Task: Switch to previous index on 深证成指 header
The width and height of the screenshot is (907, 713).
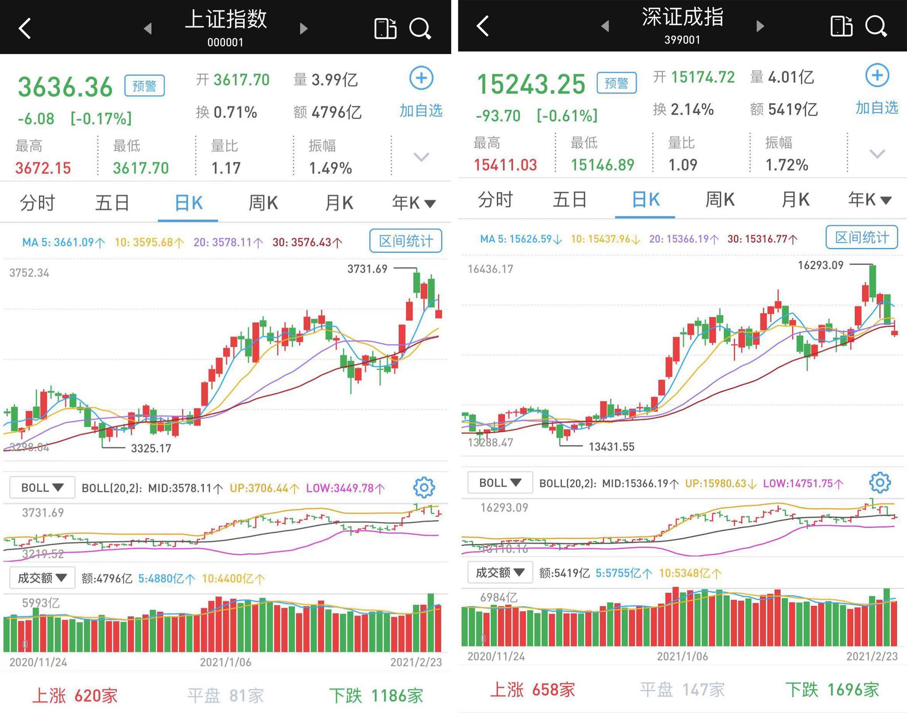Action: pos(605,26)
